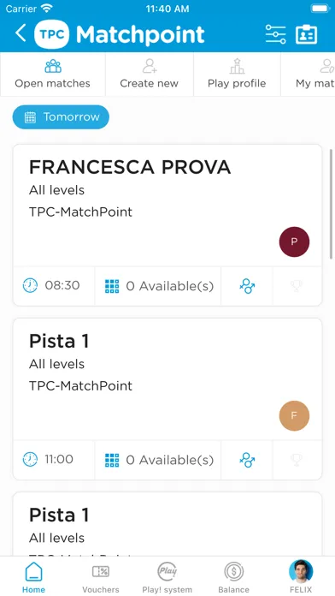Screen dimensions: 335x596
Task: Tap the back arrow in header
Action: 21,33
